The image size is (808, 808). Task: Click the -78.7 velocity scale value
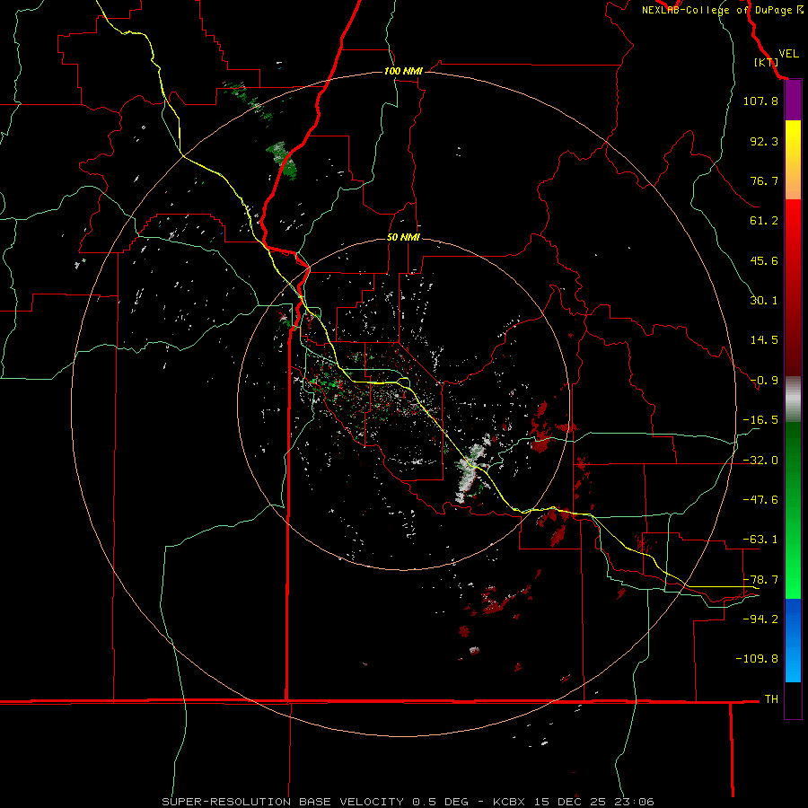(760, 580)
